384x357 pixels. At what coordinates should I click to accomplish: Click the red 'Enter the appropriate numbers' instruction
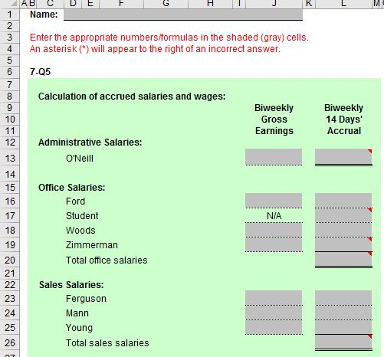tap(169, 38)
